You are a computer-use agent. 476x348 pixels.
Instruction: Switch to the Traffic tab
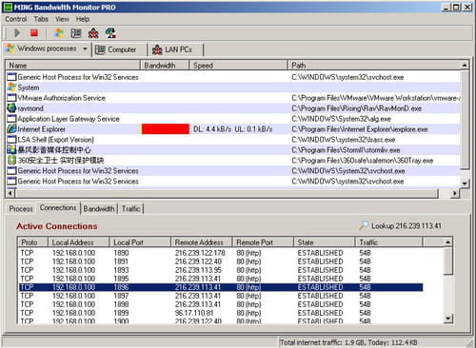coord(131,208)
